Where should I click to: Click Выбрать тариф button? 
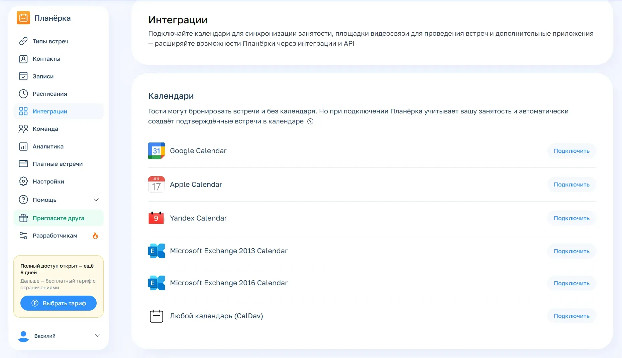(x=59, y=303)
